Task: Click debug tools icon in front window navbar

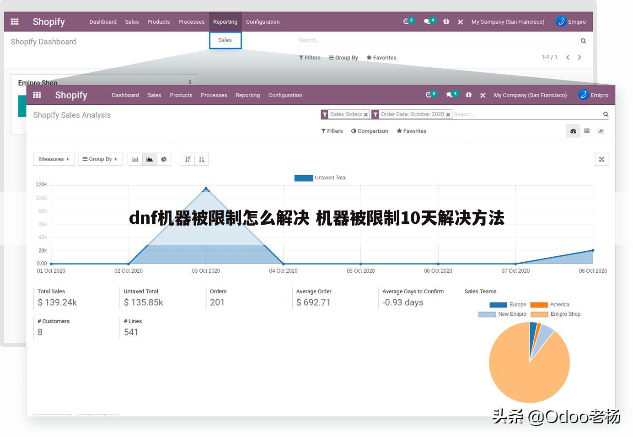Action: (483, 95)
